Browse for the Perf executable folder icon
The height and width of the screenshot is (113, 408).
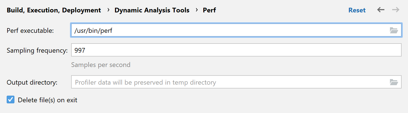click(x=394, y=31)
